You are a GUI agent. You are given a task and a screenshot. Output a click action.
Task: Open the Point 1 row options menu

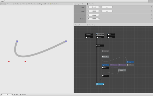[151, 7]
